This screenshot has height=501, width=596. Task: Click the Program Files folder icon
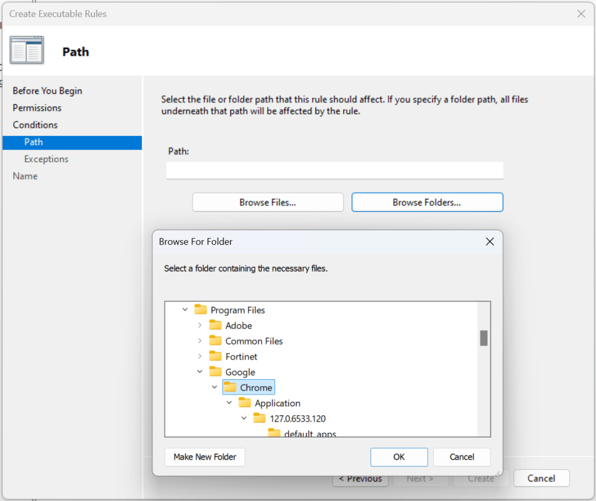[201, 310]
